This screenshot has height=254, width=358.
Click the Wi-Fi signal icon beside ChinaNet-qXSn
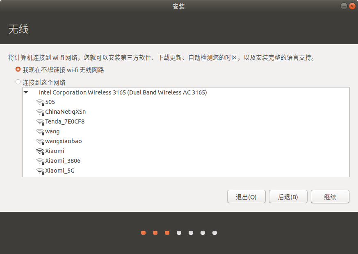[40, 112]
